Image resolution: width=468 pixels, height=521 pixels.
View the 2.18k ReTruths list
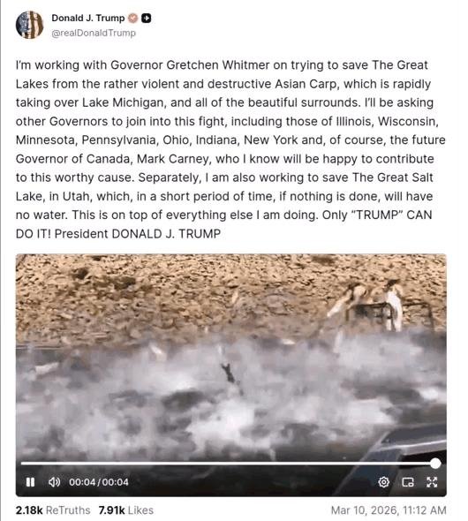[x=53, y=510]
